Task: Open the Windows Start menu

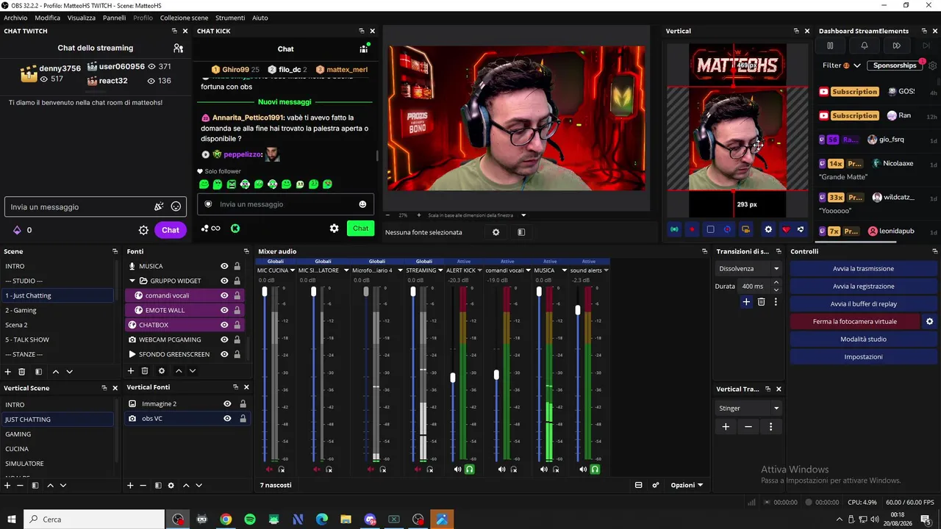Action: click(11, 519)
